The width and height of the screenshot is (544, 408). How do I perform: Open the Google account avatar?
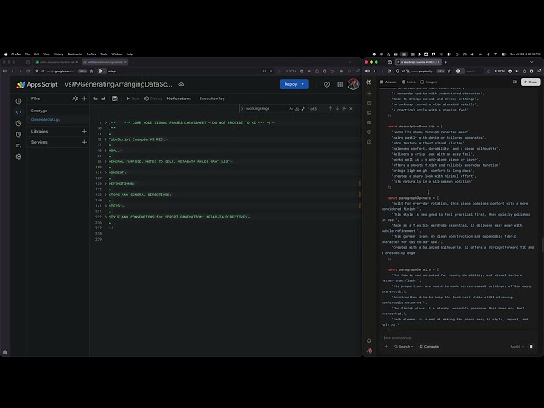(x=354, y=84)
